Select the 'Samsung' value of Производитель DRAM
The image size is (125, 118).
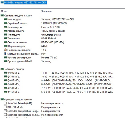tap(46, 61)
